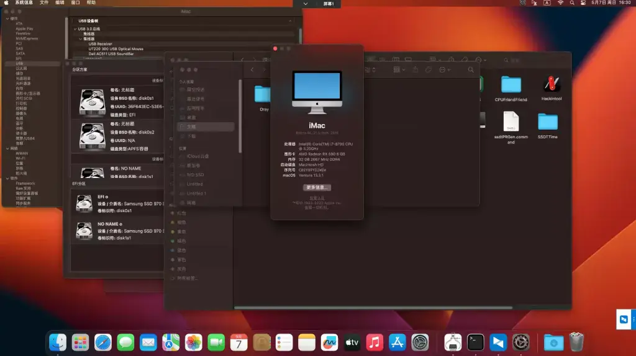Open Freeform from the Dock
The image size is (636, 356).
(329, 342)
